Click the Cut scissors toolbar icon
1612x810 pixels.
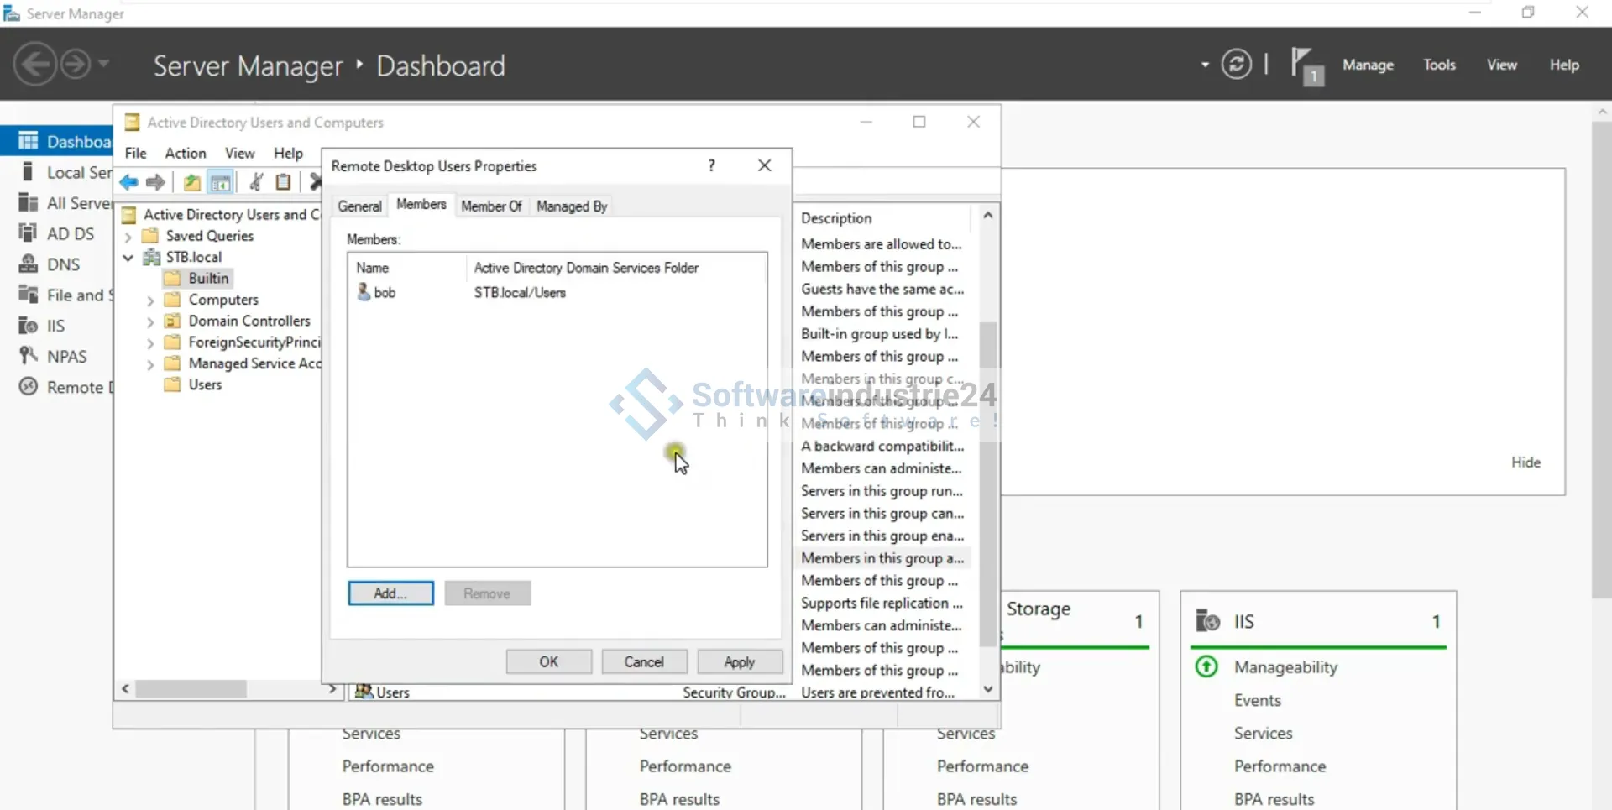(x=257, y=182)
